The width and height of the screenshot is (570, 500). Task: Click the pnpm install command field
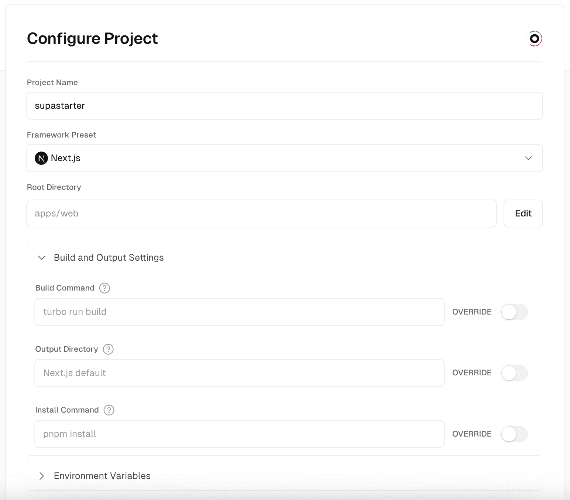click(239, 434)
